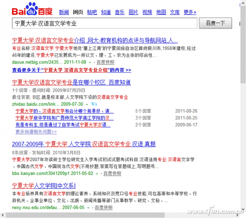Open the 新闻 search tab
246x218 pixels.
pyautogui.click(x=64, y=12)
